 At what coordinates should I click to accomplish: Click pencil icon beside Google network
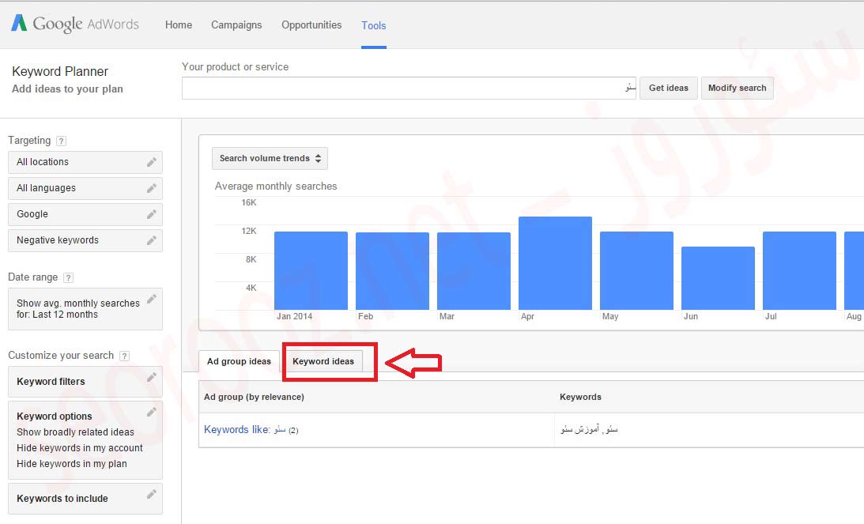[152, 214]
